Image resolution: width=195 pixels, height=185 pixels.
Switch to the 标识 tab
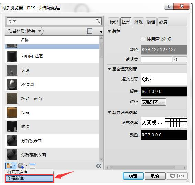(x=114, y=22)
